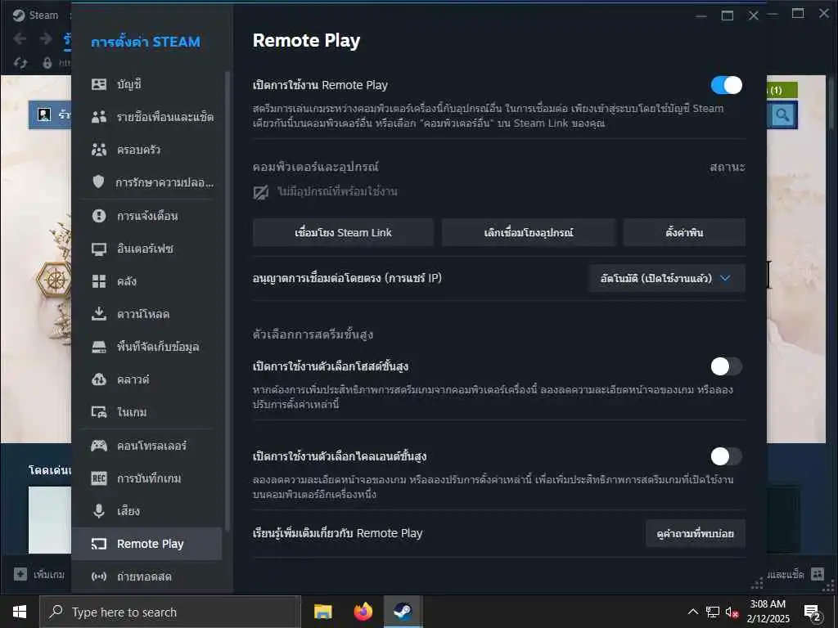Open the REC game recording icon
The height and width of the screenshot is (628, 838).
click(99, 478)
